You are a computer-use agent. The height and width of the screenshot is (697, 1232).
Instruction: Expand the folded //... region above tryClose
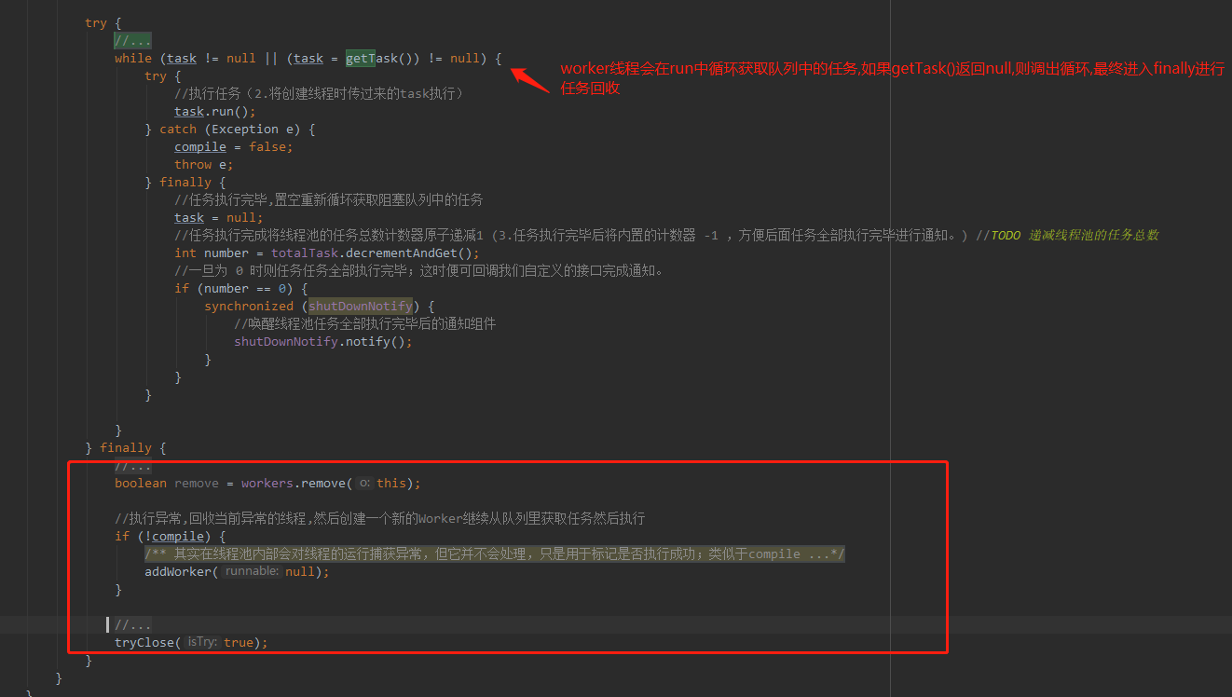[132, 624]
